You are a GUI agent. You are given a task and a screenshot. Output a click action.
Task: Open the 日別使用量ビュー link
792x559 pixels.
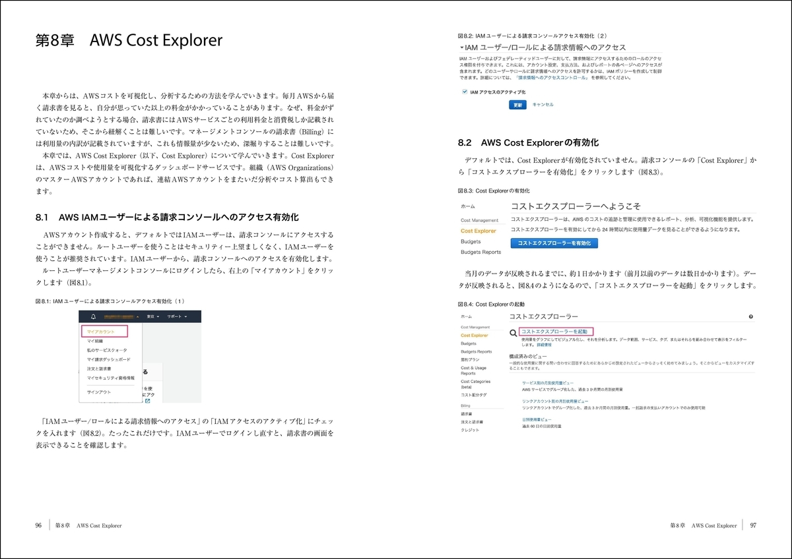[x=537, y=419]
